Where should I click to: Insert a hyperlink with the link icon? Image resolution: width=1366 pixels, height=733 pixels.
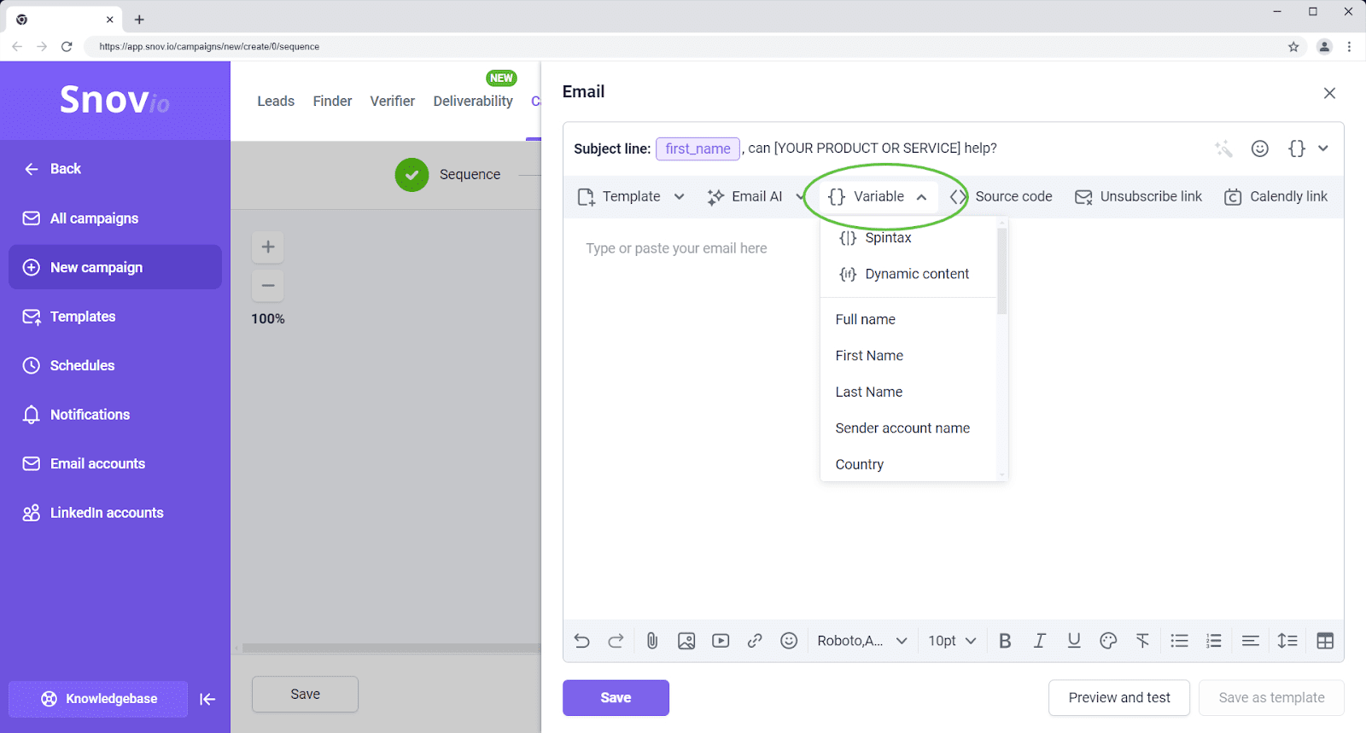755,641
